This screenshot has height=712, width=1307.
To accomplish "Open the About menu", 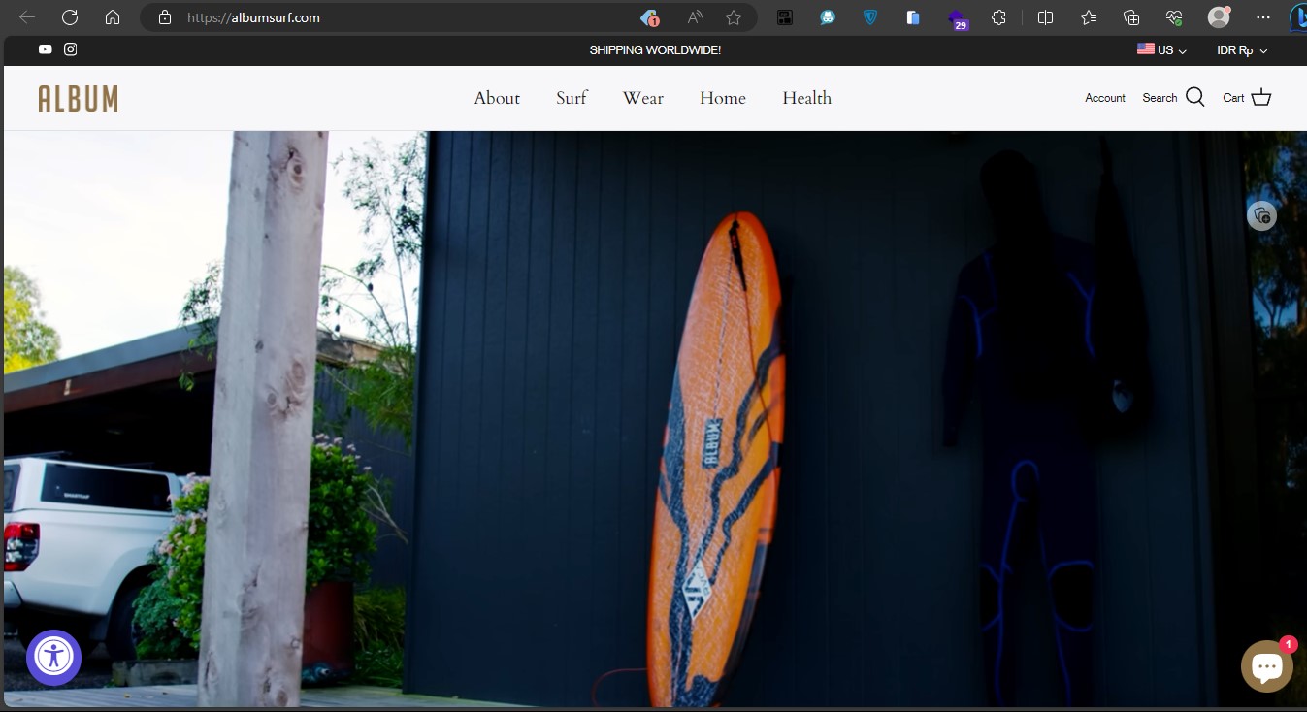I will coord(497,98).
